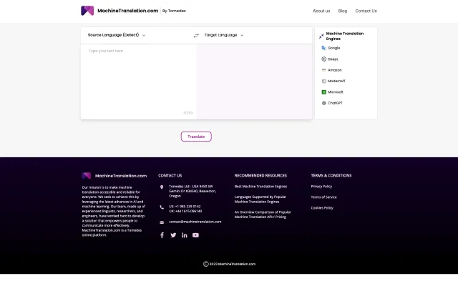Click the MachineTranslation.com header logo
Image resolution: width=458 pixels, height=286 pixels.
pos(120,11)
